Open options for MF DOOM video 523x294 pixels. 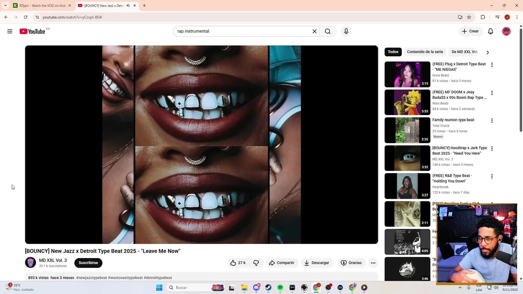click(x=492, y=93)
